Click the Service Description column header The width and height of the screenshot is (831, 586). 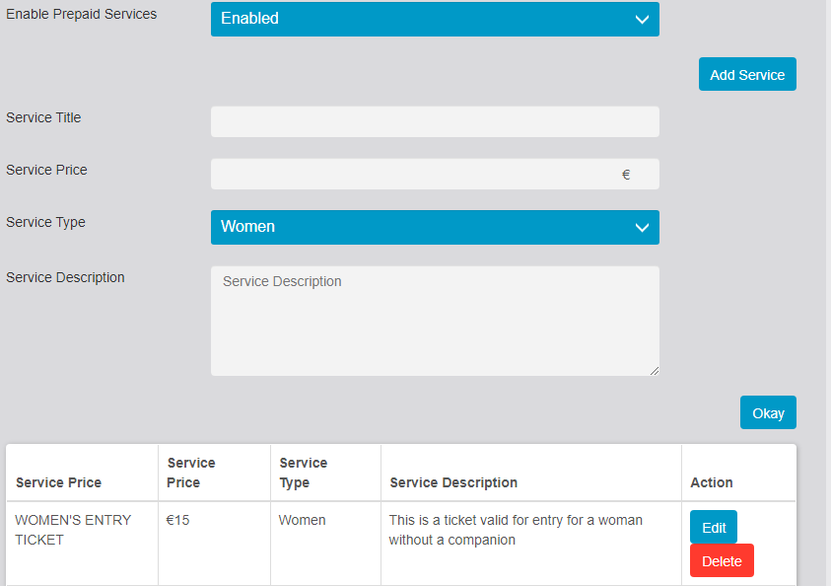pyautogui.click(x=453, y=482)
